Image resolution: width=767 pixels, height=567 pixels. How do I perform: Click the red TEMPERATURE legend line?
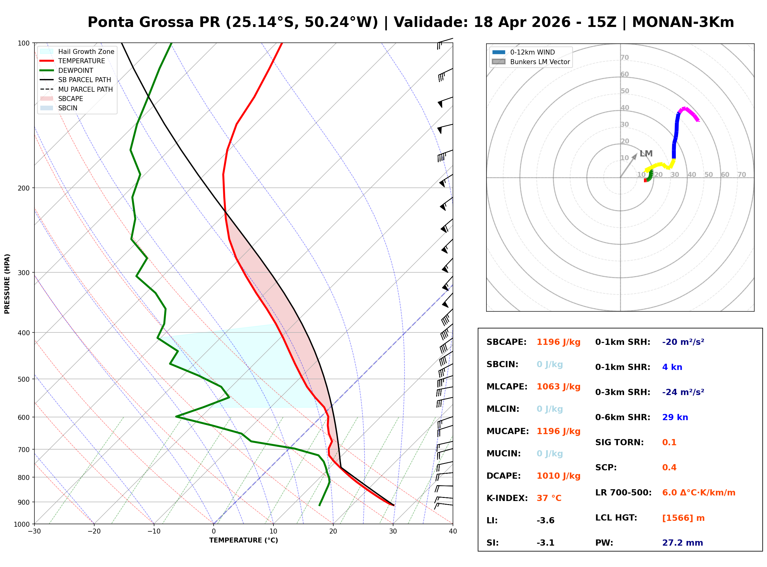[47, 61]
